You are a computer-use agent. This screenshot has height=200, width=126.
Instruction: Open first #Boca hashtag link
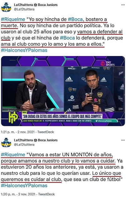pos(75,20)
